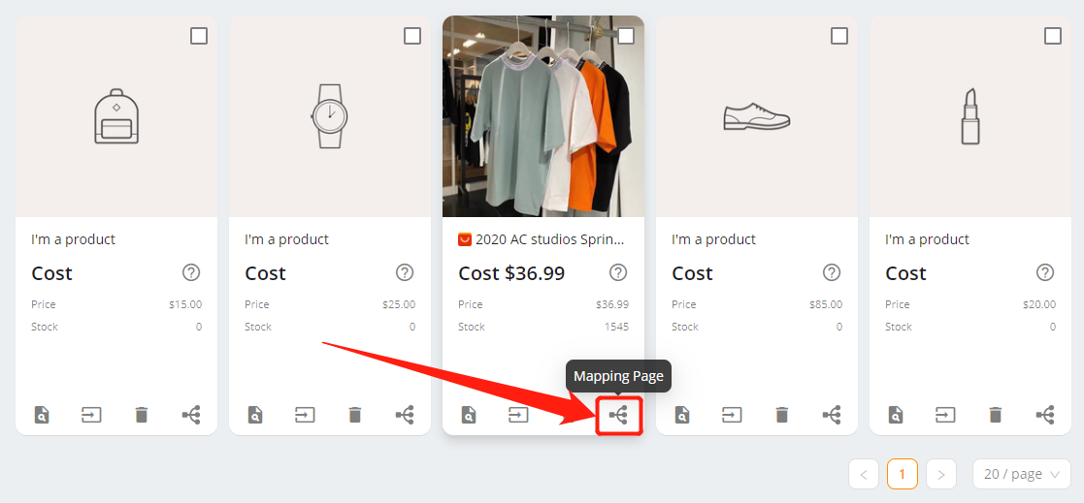Click import arrow icon on shoe product card
1084x503 pixels.
click(732, 415)
